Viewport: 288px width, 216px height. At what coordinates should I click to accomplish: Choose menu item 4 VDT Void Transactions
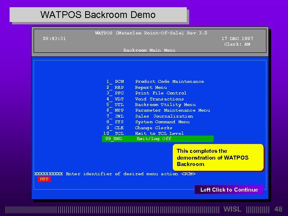pos(145,99)
